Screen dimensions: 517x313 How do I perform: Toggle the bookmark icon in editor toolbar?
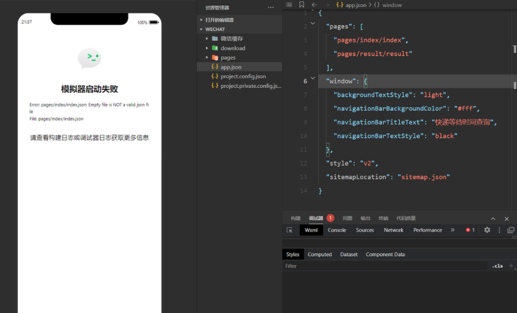click(x=301, y=4)
